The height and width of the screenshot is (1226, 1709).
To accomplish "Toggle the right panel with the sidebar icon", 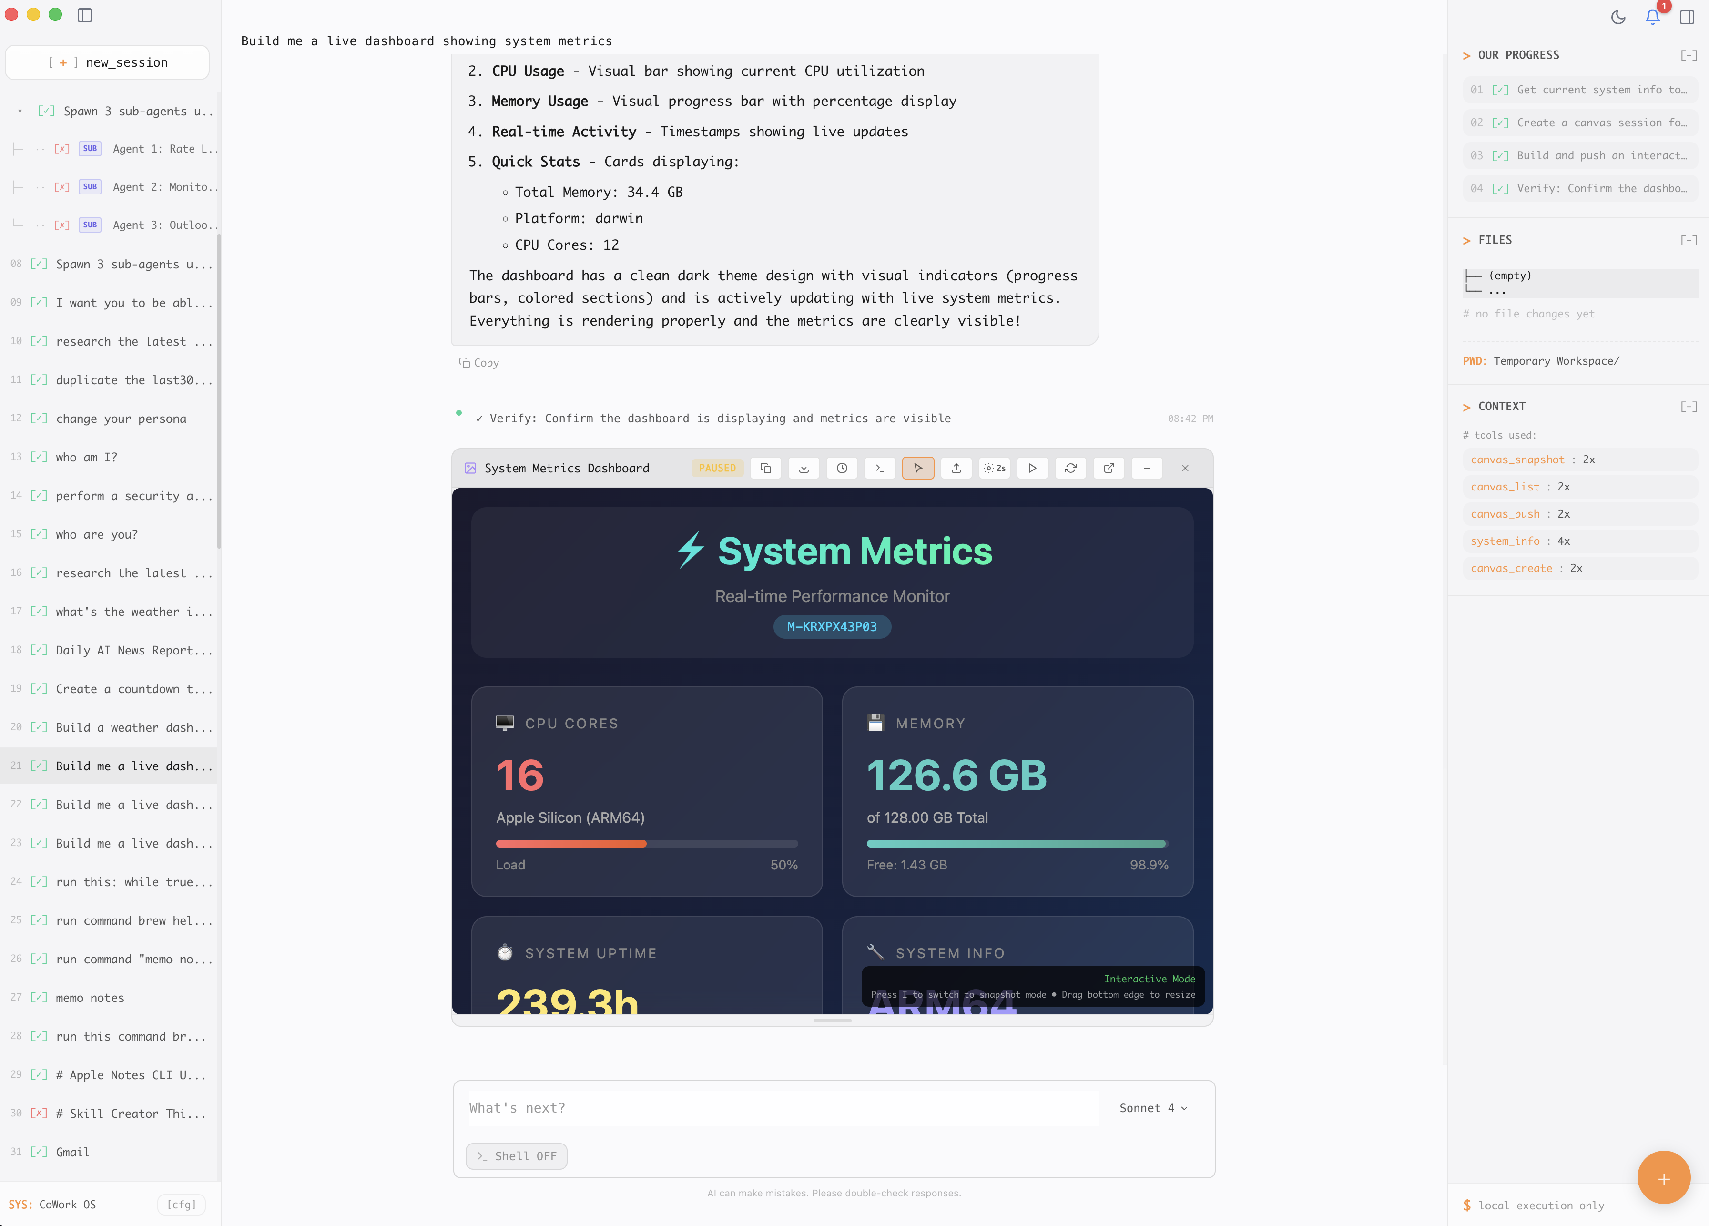I will tap(1687, 17).
